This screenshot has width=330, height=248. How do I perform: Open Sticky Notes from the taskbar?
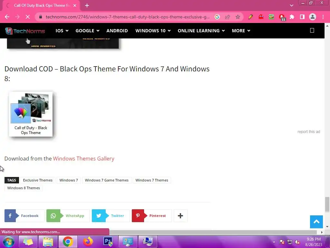pyautogui.click(x=28, y=242)
